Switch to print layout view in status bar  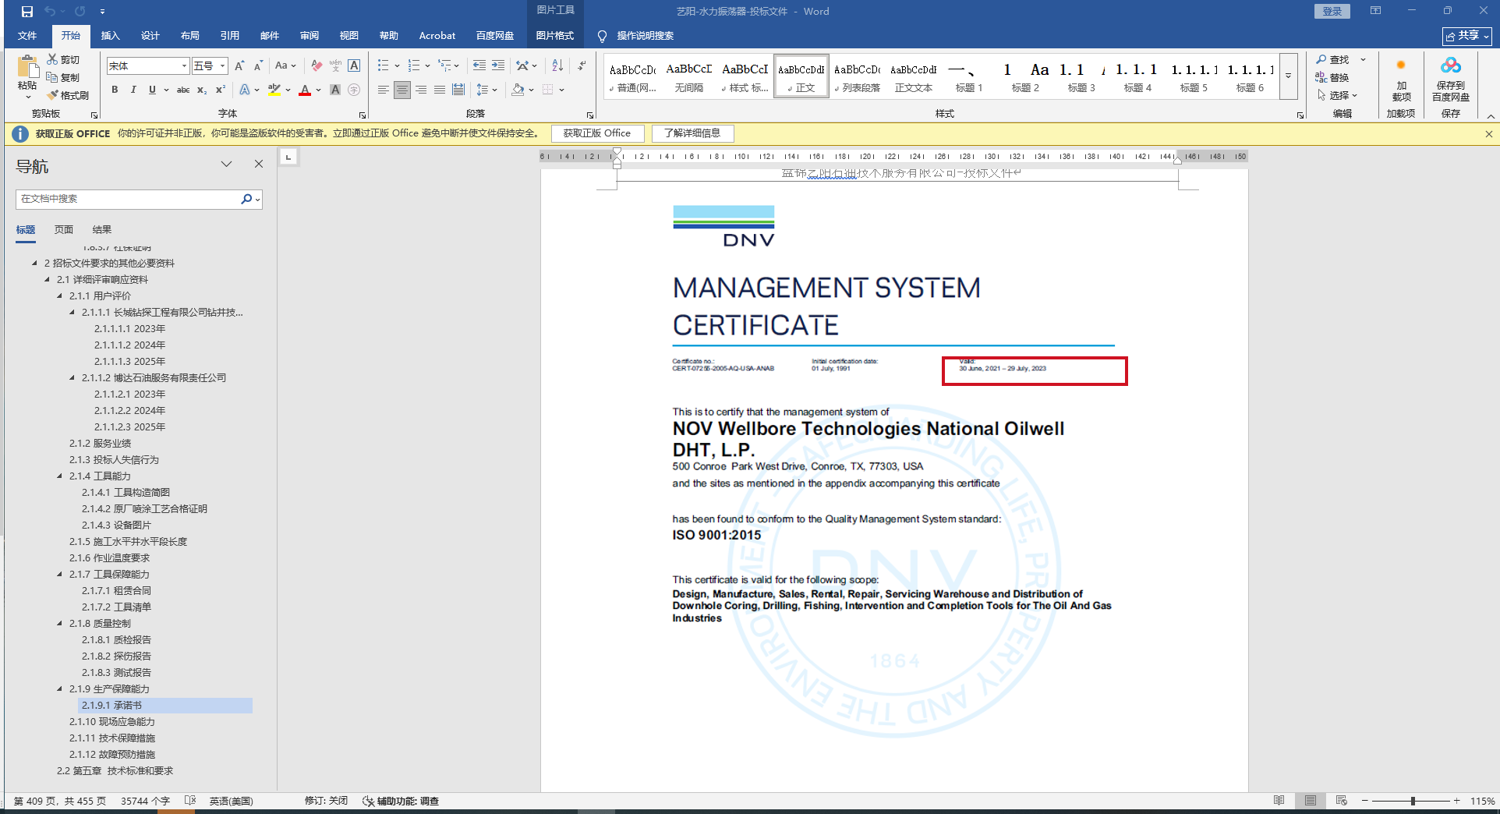pyautogui.click(x=1311, y=801)
